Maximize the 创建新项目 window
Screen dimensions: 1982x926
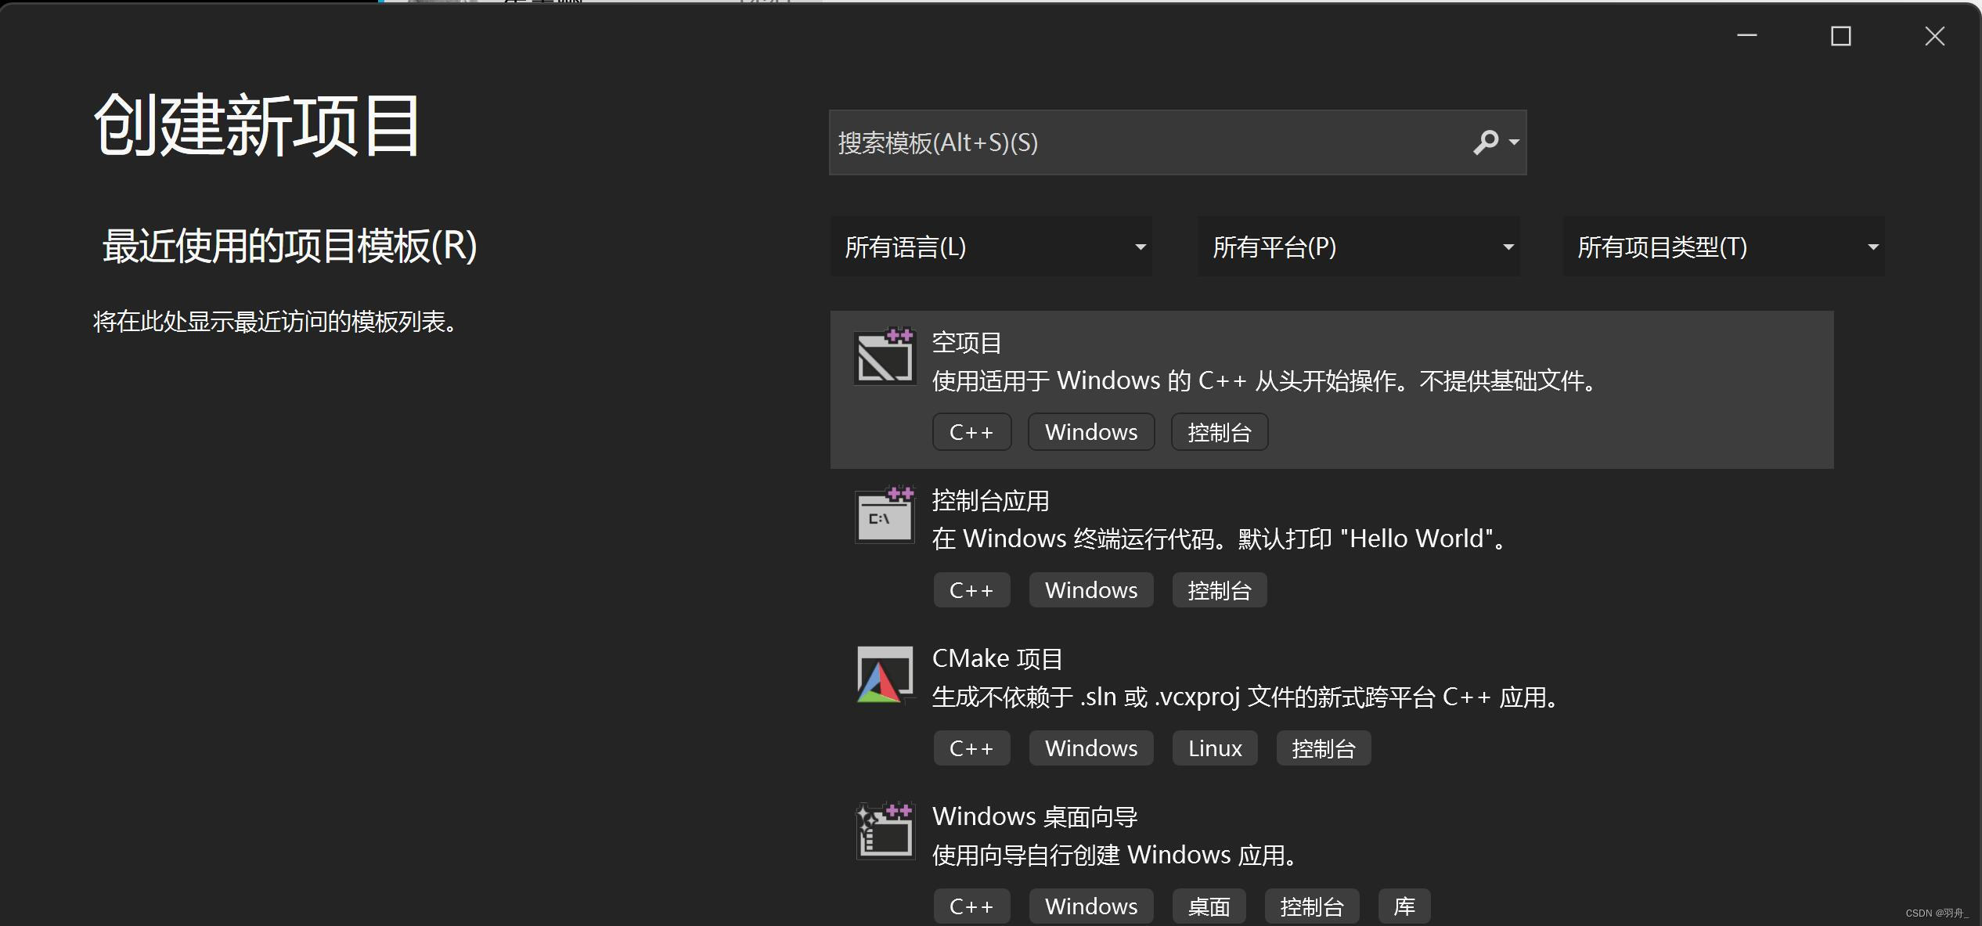tap(1841, 36)
